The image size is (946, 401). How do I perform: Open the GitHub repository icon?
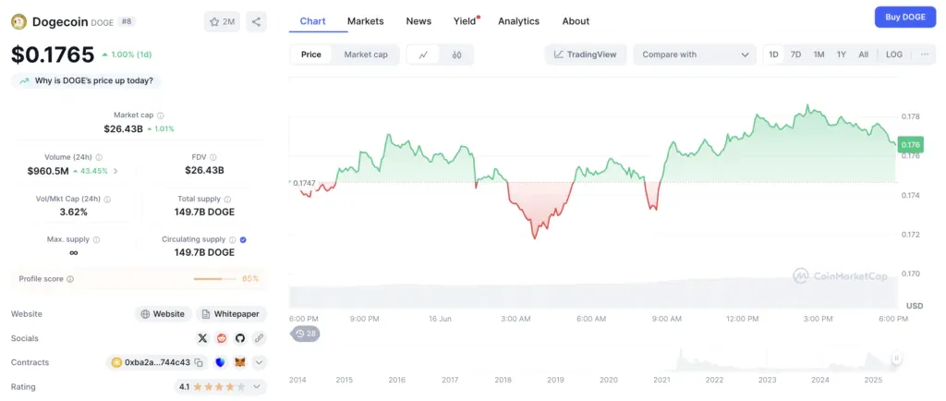240,338
